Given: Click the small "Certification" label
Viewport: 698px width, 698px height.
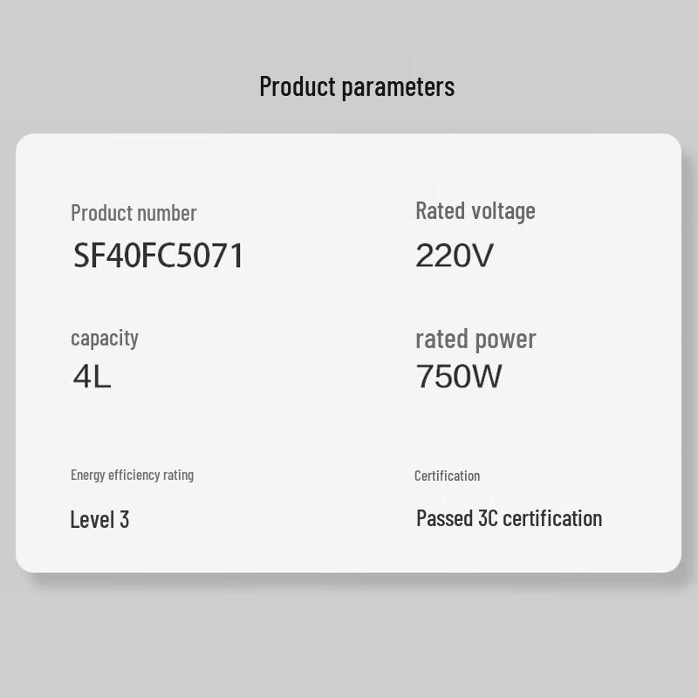Looking at the screenshot, I should 447,476.
